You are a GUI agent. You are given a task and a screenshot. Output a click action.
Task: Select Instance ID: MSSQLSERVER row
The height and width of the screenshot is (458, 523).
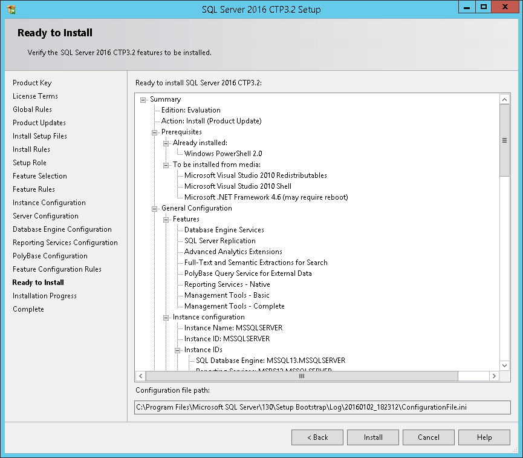coord(227,339)
